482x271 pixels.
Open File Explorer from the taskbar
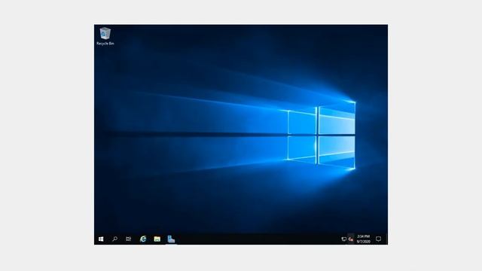pos(157,239)
